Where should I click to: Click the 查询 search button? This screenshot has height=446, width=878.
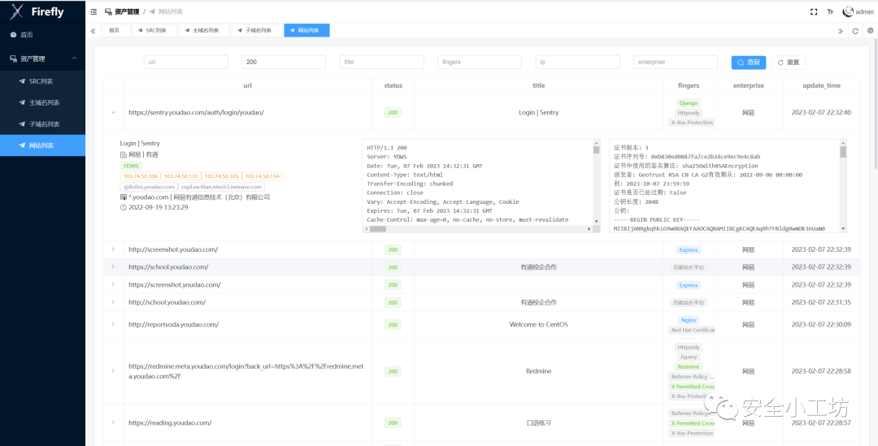pos(749,62)
